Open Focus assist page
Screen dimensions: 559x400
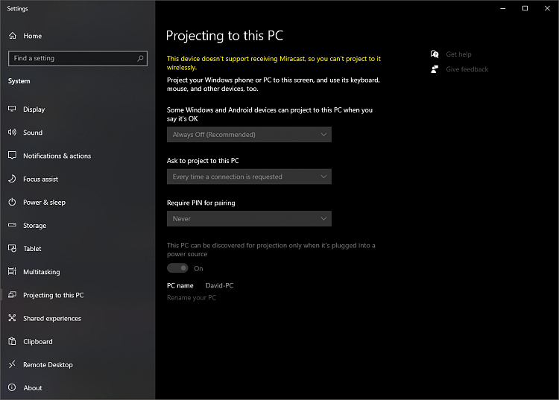pyautogui.click(x=41, y=180)
